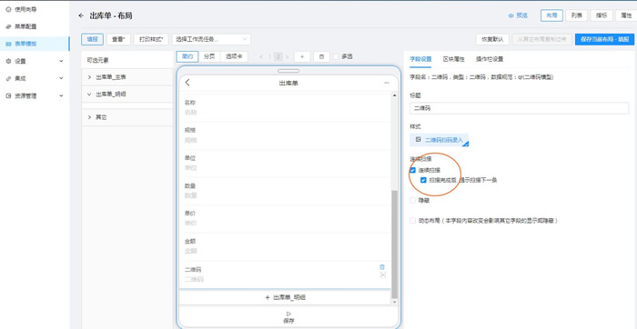
Task: Expand the 出库单_主表 group
Action: [x=127, y=77]
